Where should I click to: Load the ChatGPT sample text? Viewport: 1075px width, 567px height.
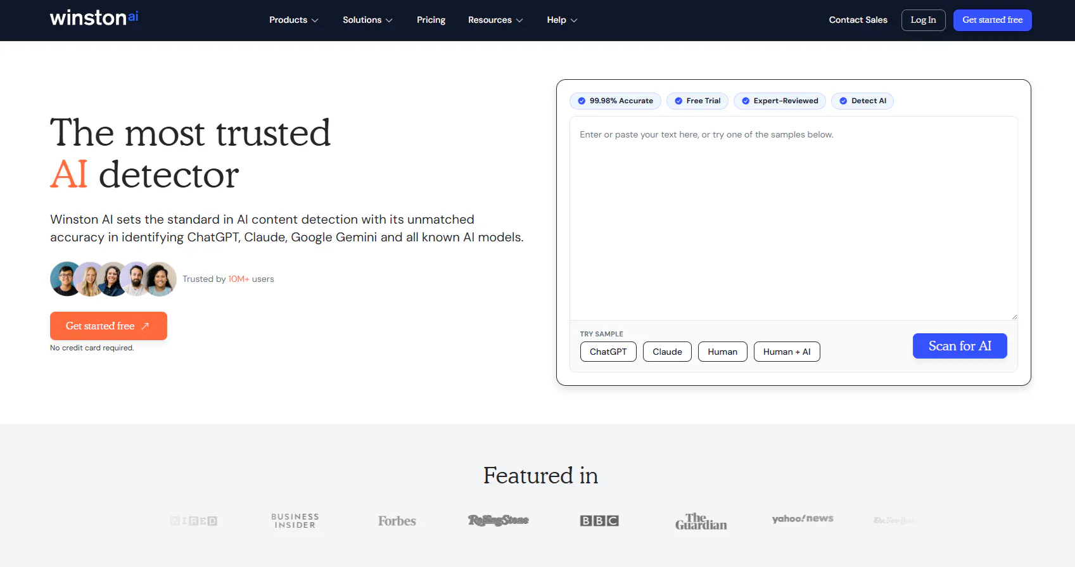click(x=608, y=352)
